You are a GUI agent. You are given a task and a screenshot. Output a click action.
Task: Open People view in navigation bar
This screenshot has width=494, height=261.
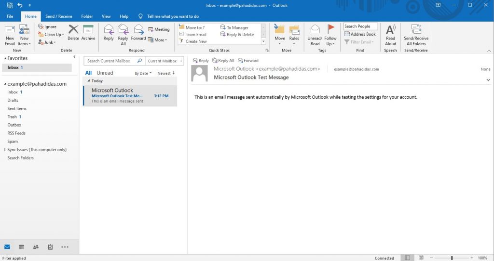coord(36,247)
